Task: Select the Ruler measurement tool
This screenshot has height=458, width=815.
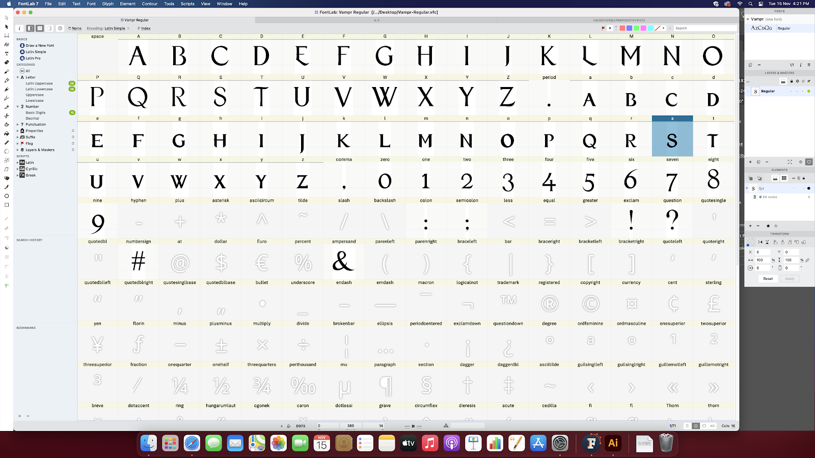Action: [7, 142]
